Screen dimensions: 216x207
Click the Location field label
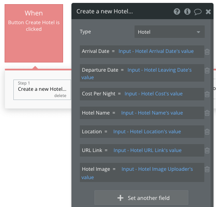(92, 132)
